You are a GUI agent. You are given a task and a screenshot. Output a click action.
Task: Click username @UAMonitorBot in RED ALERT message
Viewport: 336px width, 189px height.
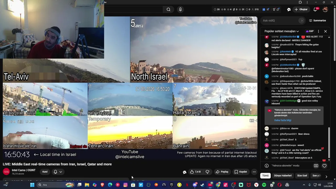(x=288, y=37)
